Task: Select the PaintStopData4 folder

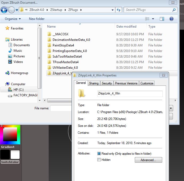Action: [61, 45]
